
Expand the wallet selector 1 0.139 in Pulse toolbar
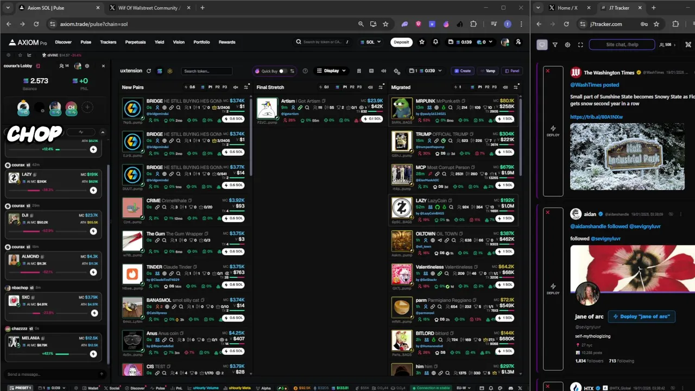[x=425, y=71]
